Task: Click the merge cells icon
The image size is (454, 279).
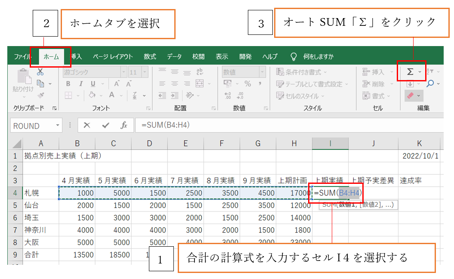Action: click(199, 84)
